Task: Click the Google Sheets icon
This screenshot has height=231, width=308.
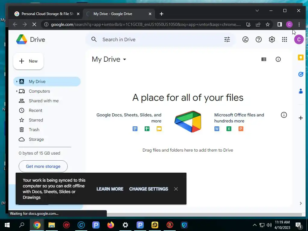Action: tap(147, 129)
